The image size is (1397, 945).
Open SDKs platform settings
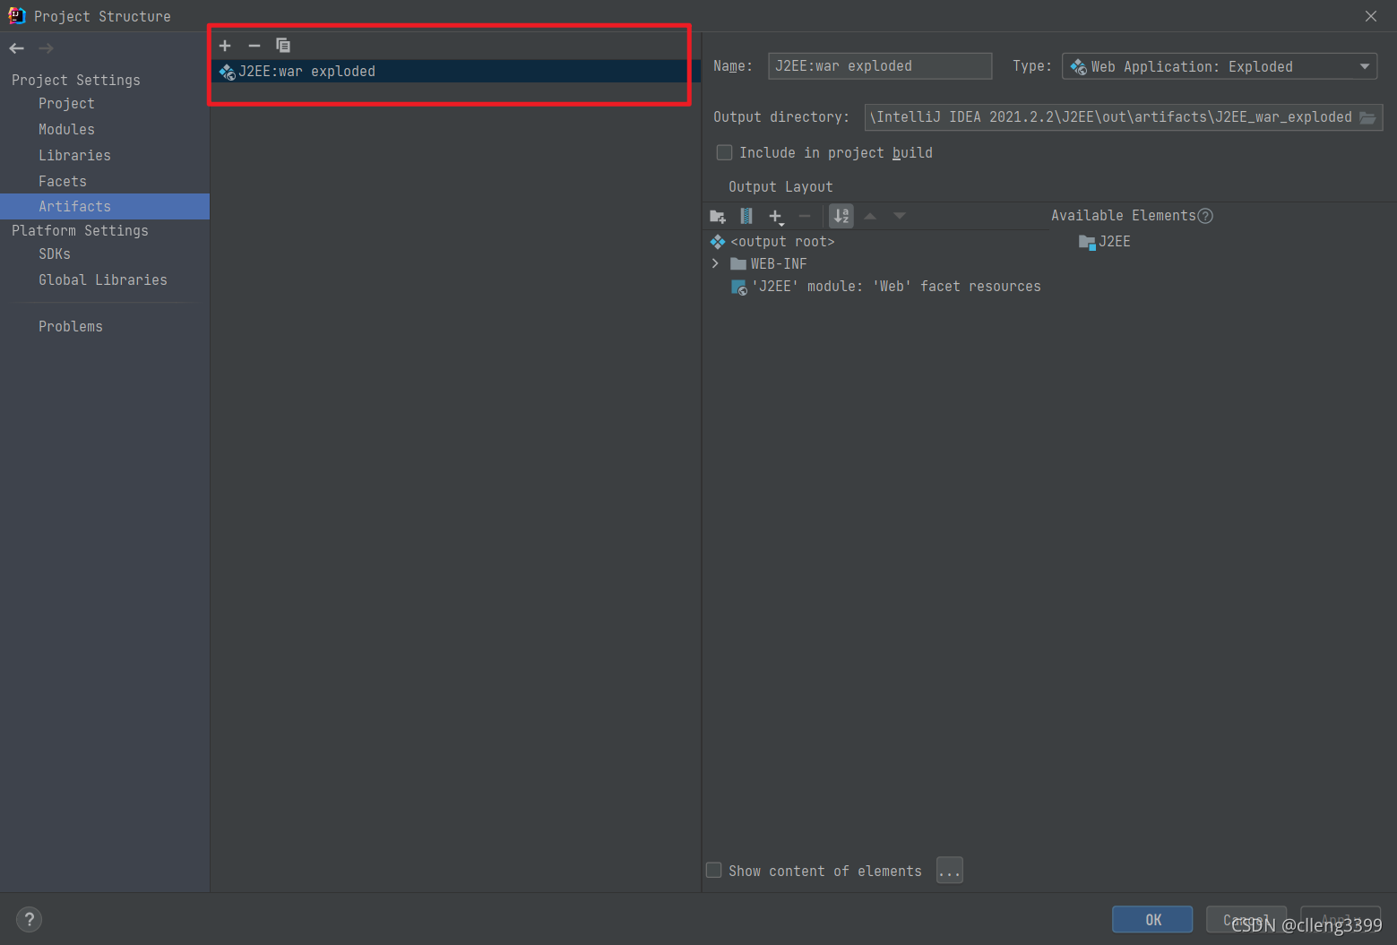pyautogui.click(x=55, y=254)
